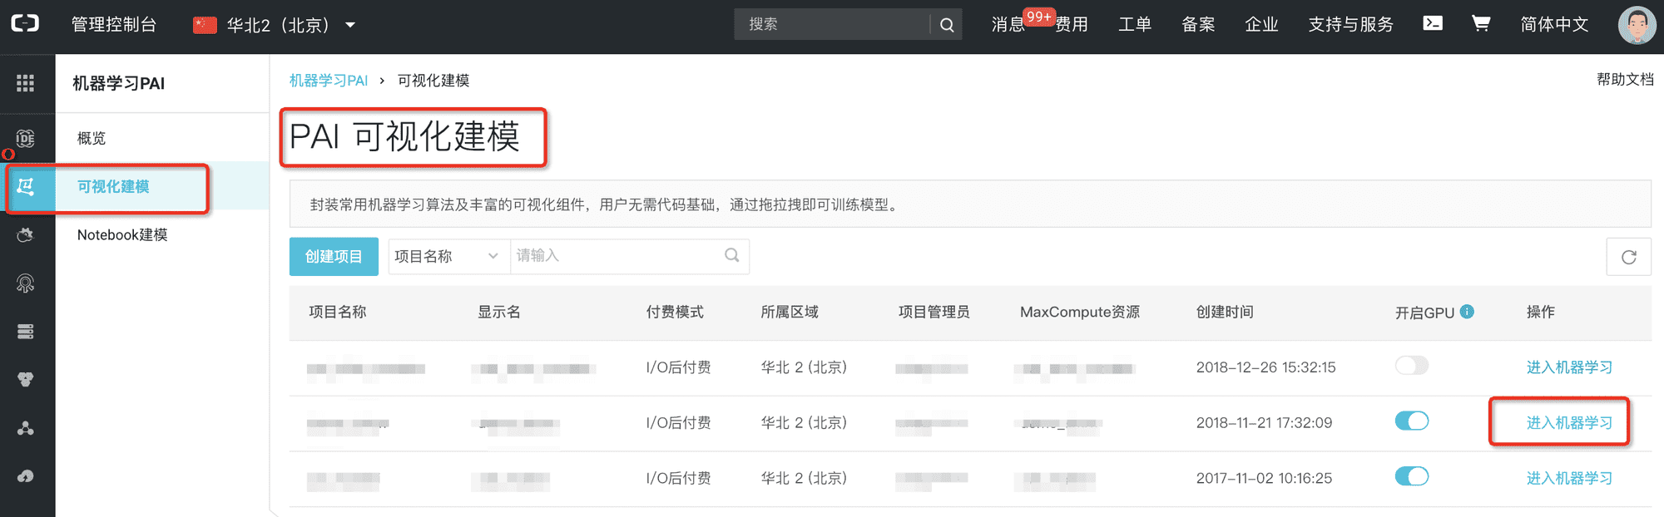Click 进入机器学习 for the 2018-12-26 project
This screenshot has width=1664, height=517.
[x=1569, y=367]
